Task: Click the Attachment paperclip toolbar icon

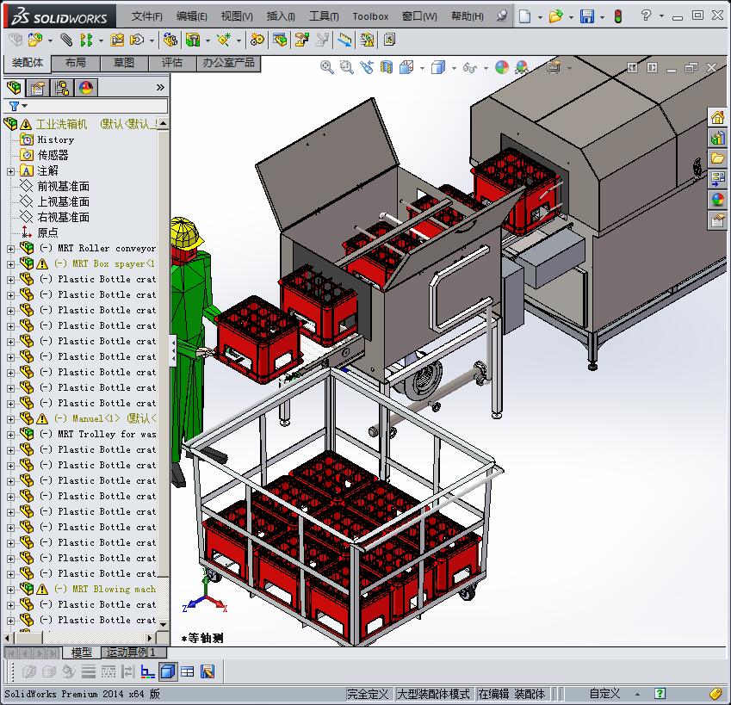Action: [65, 40]
